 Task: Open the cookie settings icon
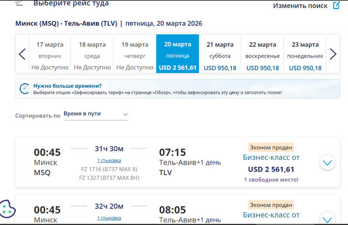[x=7, y=208]
